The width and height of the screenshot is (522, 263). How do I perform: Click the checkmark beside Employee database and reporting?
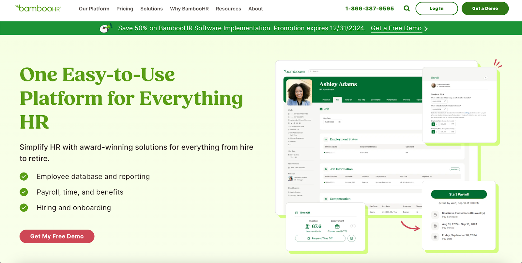pyautogui.click(x=24, y=176)
